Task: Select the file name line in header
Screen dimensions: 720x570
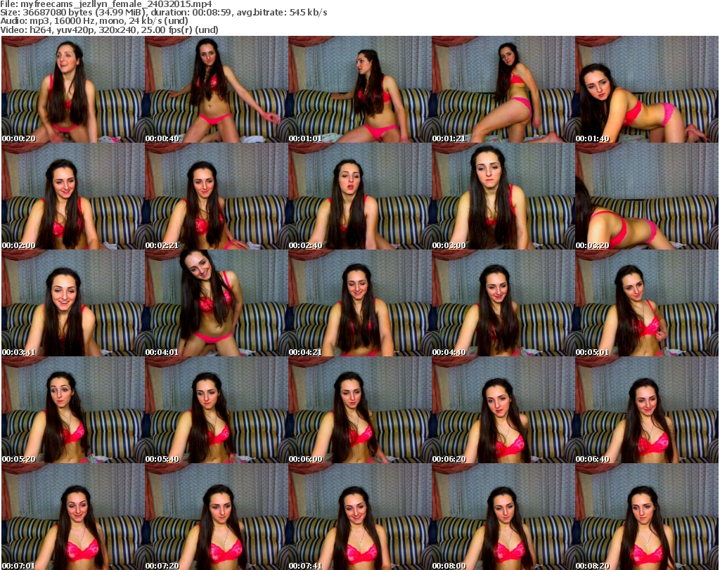Action: click(106, 4)
